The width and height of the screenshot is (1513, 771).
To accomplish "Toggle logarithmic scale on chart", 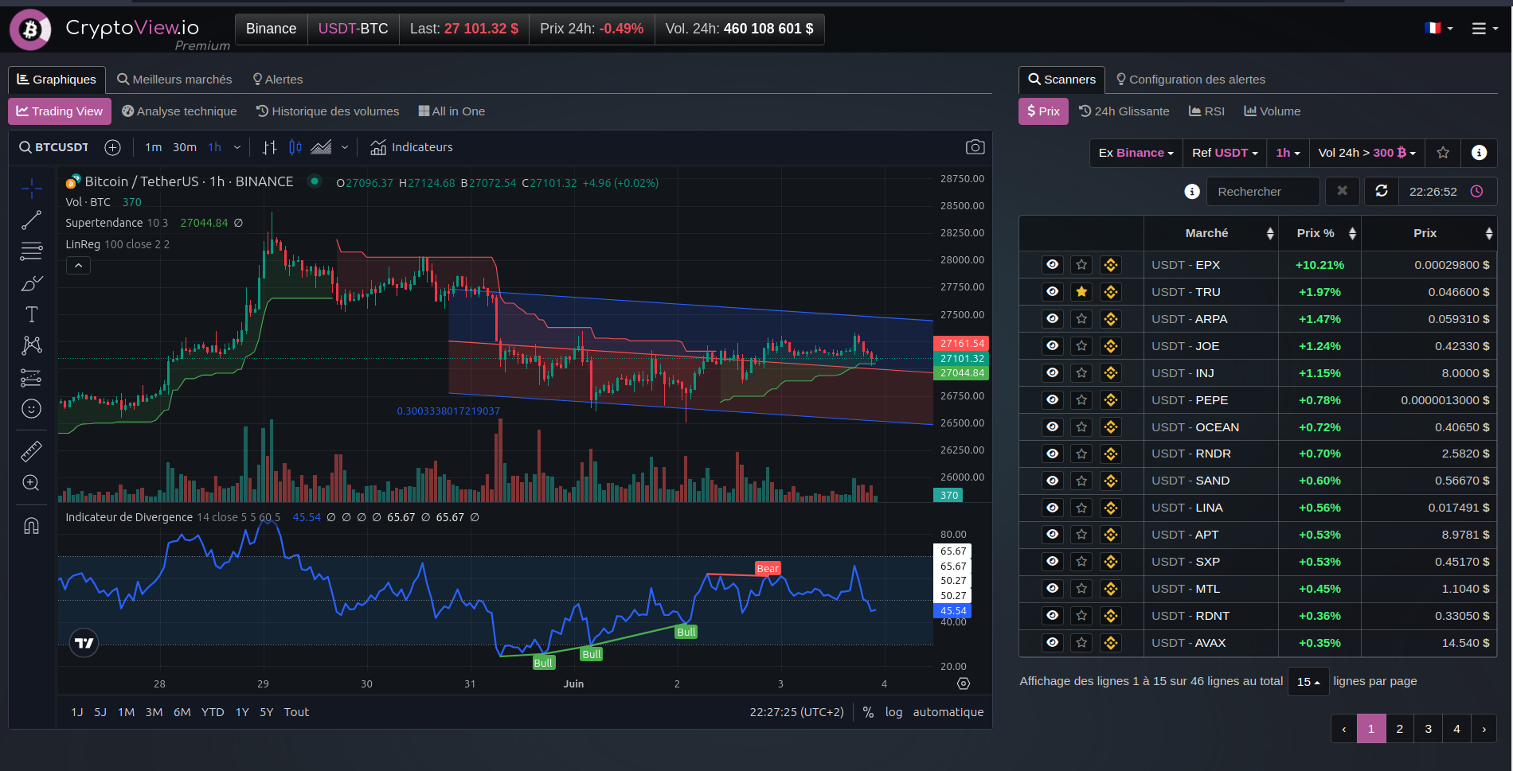I will pos(893,712).
